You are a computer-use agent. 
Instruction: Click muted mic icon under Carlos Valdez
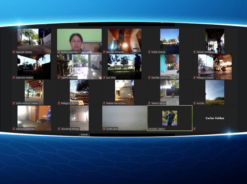coord(195,129)
